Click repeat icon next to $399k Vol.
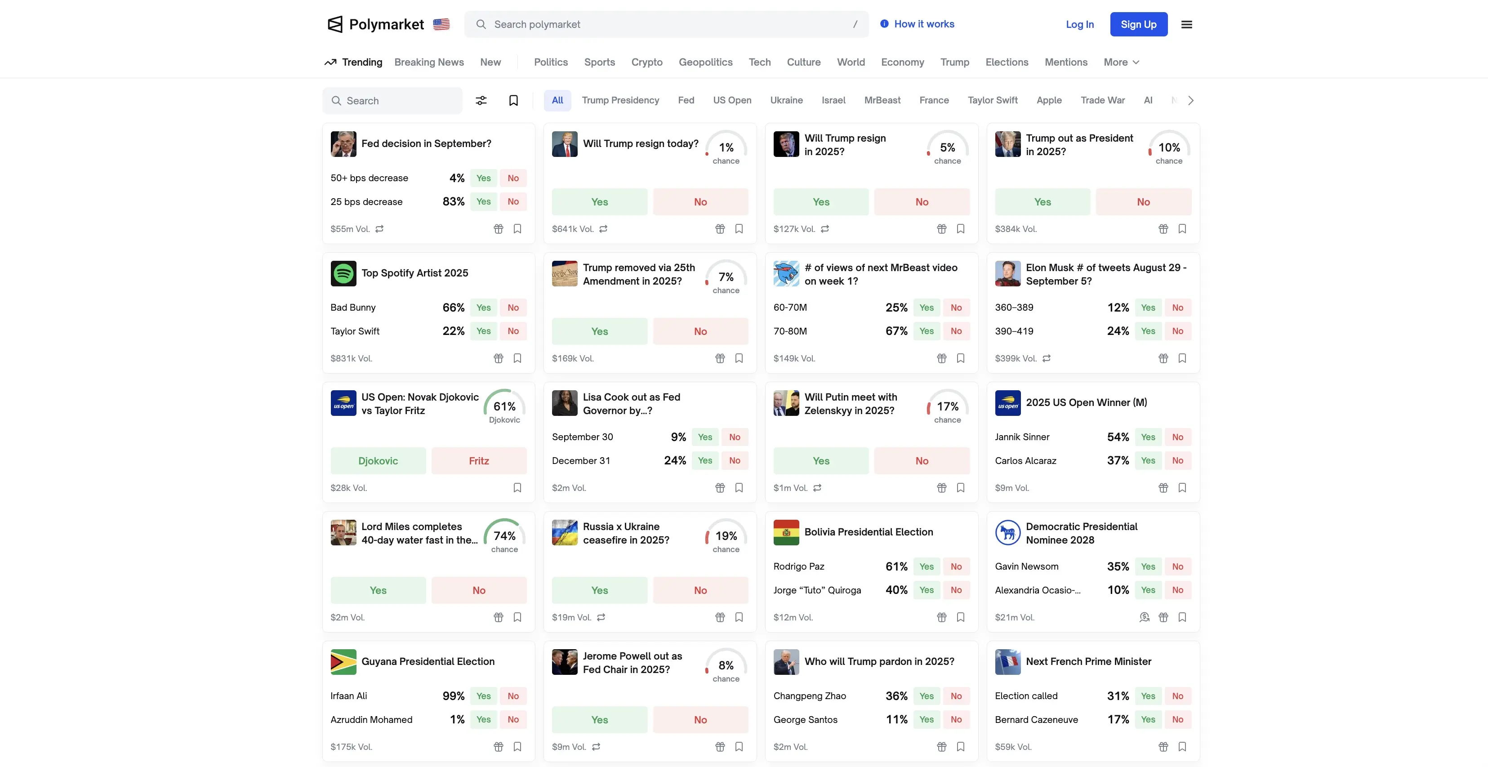 pos(1046,358)
